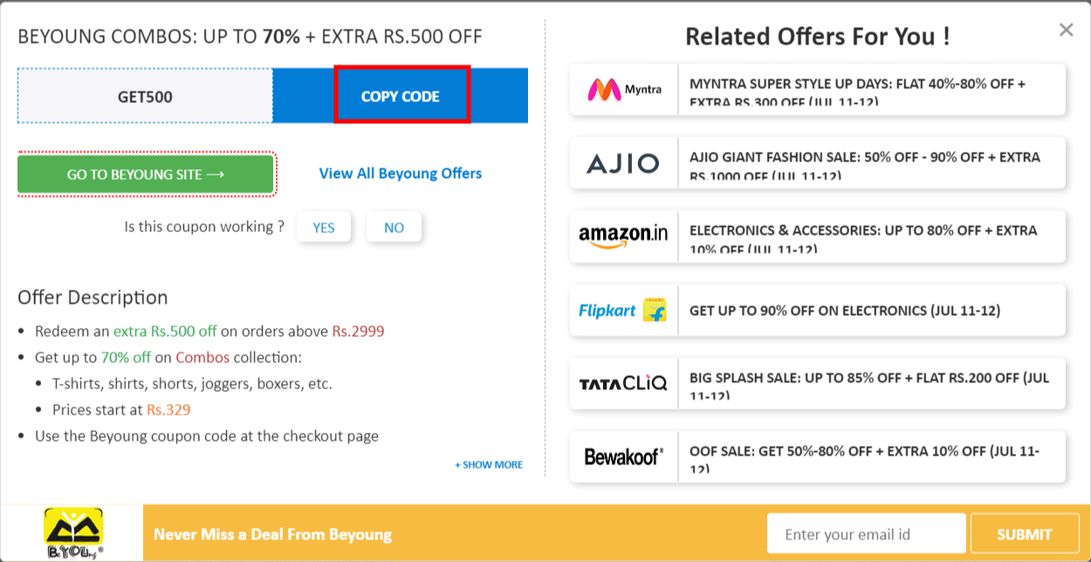
Task: Open View All Beyoung Offers link
Action: 400,173
